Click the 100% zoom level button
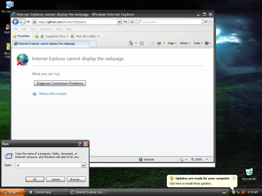 [197, 160]
